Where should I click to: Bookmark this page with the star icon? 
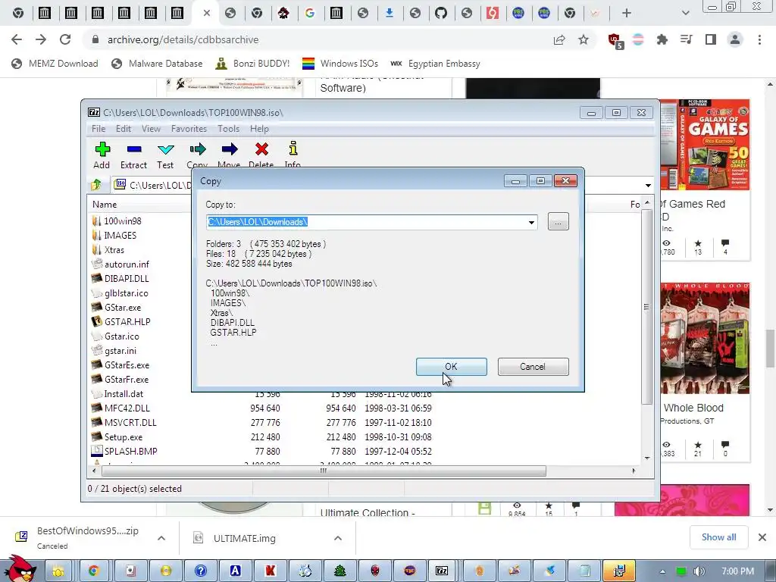click(x=584, y=39)
